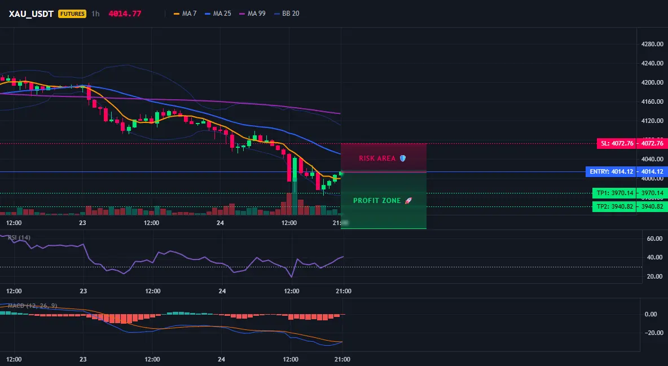
Task: Click the shield icon in RISK AREA
Action: click(403, 158)
